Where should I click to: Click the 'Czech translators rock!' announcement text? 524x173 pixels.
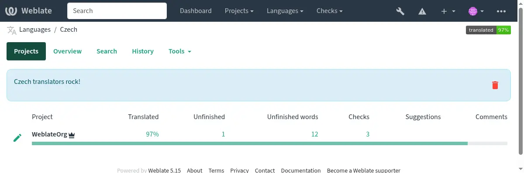pyautogui.click(x=47, y=81)
